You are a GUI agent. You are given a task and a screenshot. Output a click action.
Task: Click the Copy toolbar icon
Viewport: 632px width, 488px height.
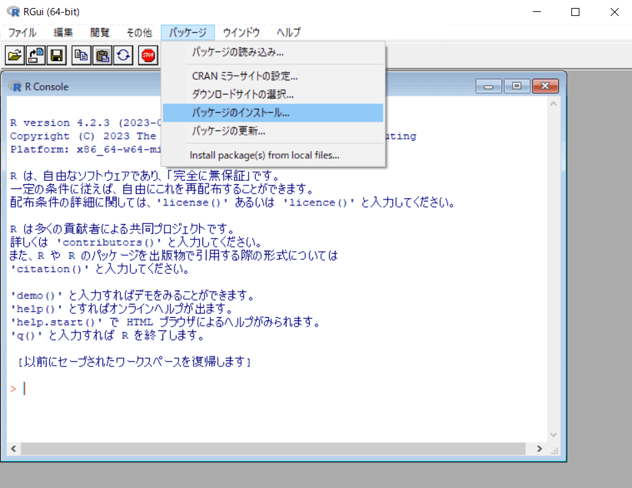82,56
